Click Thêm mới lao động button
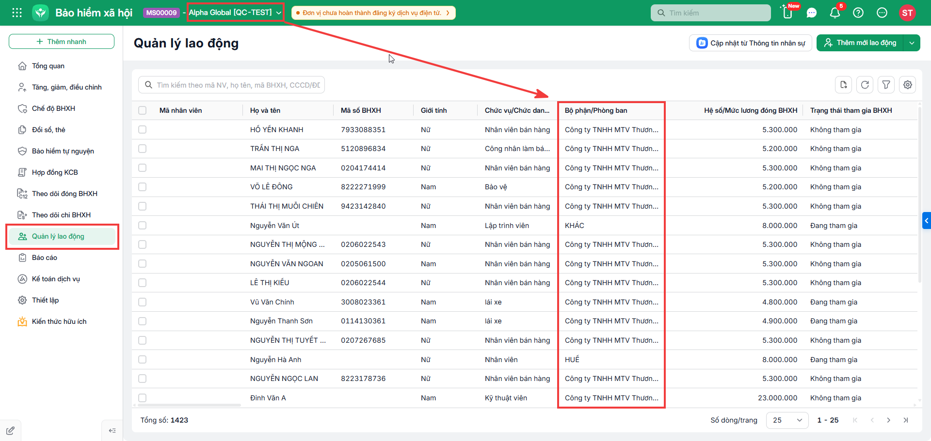 point(860,43)
